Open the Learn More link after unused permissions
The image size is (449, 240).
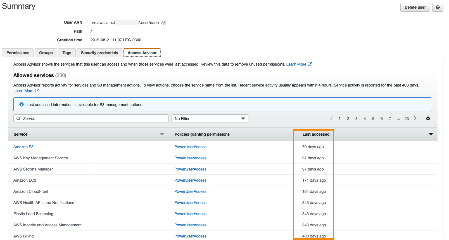coord(296,64)
